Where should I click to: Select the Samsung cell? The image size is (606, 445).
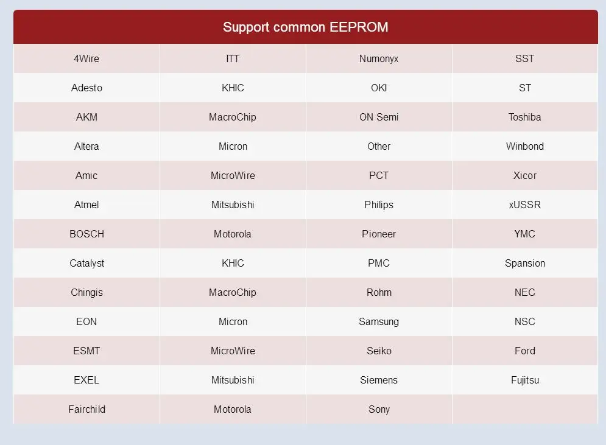(x=379, y=321)
